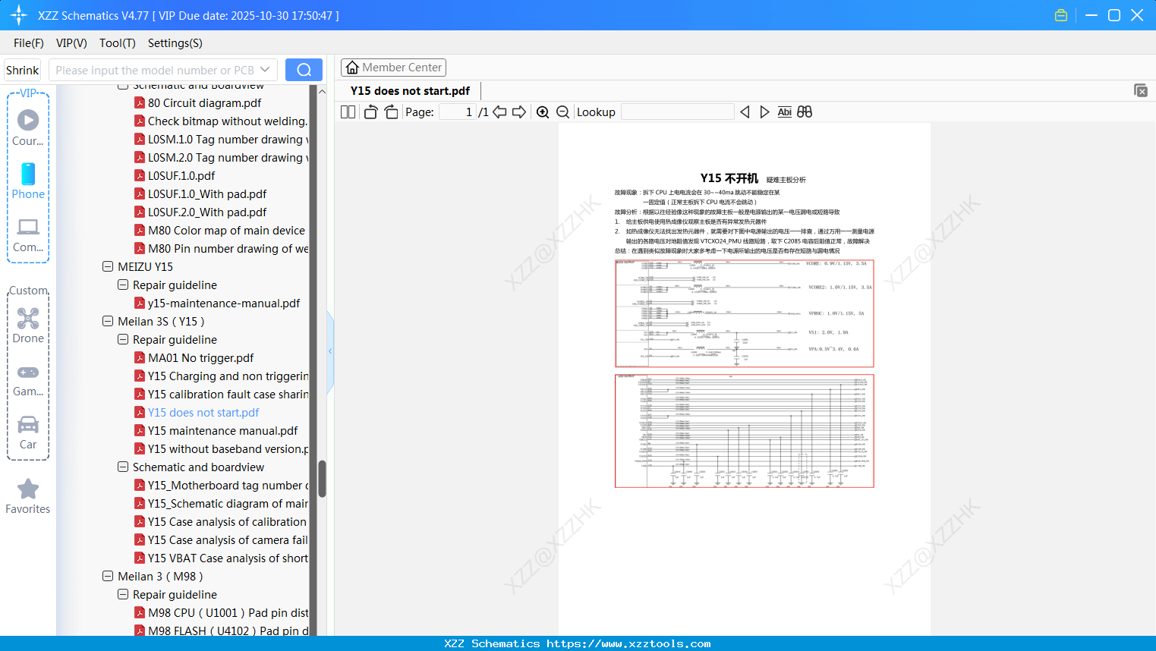Image resolution: width=1156 pixels, height=651 pixels.
Task: Click the tree scrollbar up arrow
Action: [322, 91]
